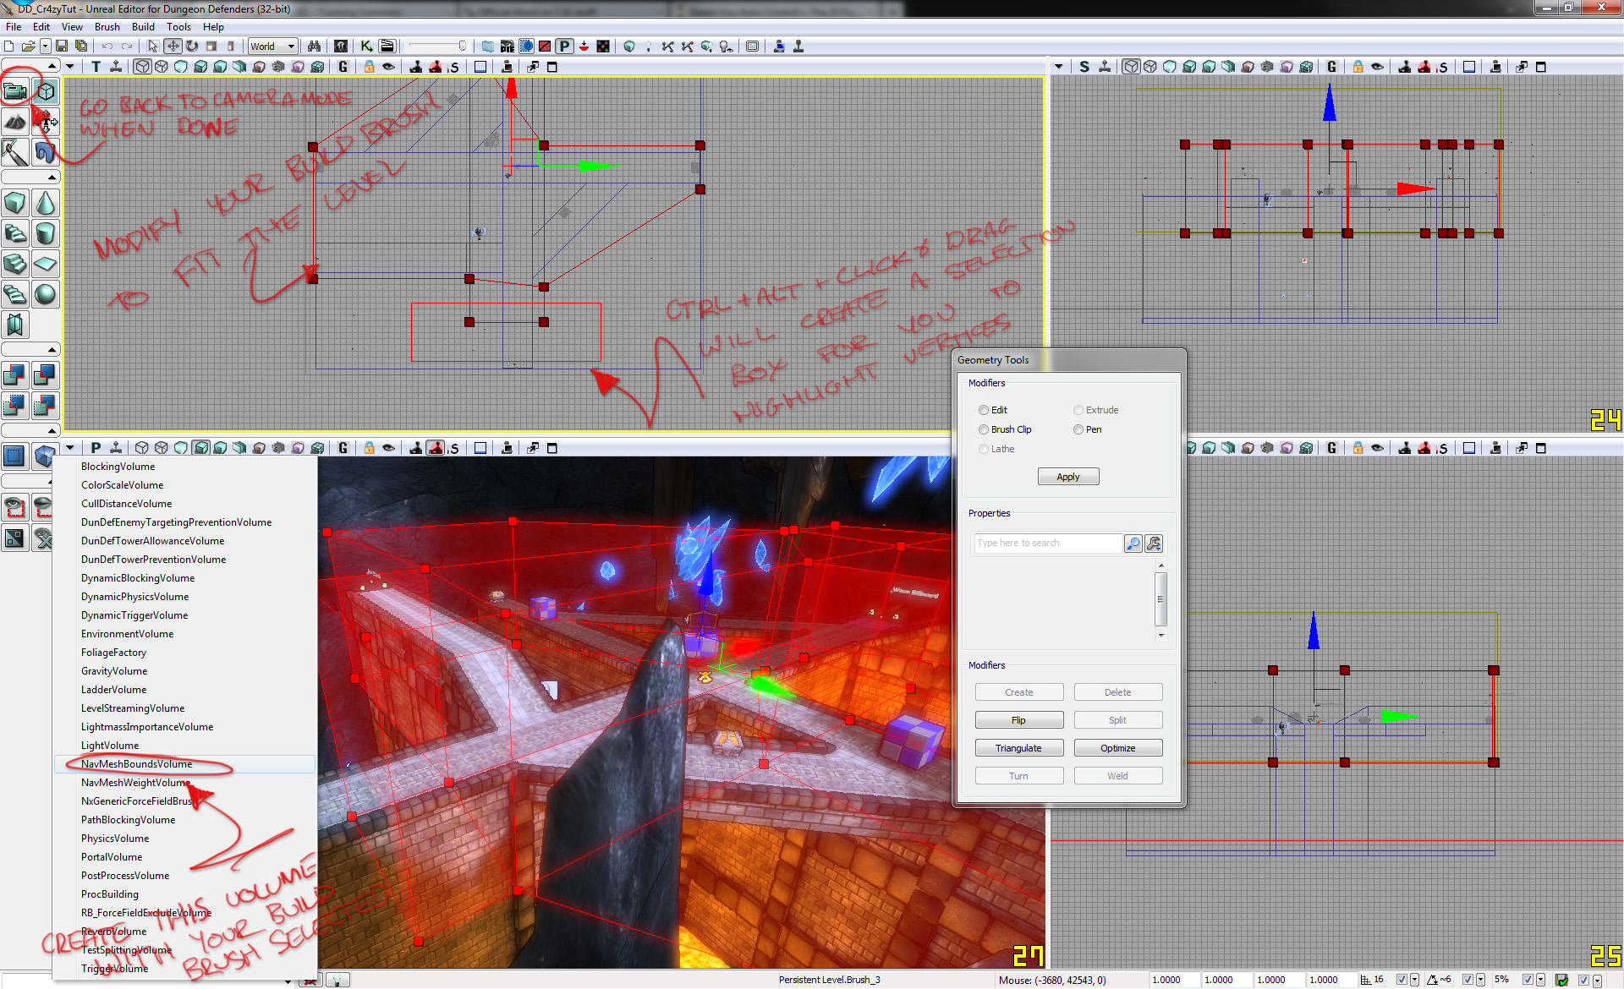Open the Brush menu
Image resolution: width=1624 pixels, height=989 pixels.
coord(107,27)
